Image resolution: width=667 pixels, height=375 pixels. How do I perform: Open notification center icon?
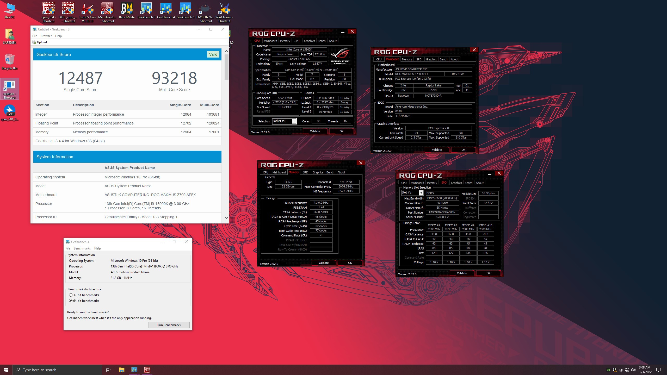click(658, 370)
